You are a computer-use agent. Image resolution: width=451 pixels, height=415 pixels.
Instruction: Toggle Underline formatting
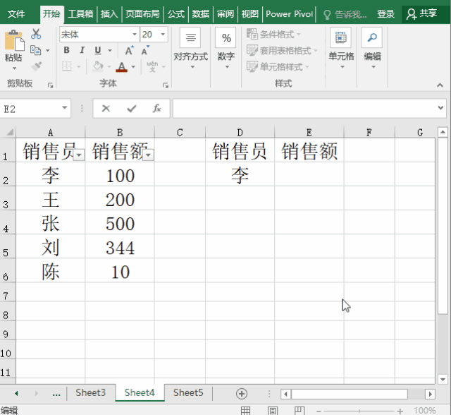point(98,50)
